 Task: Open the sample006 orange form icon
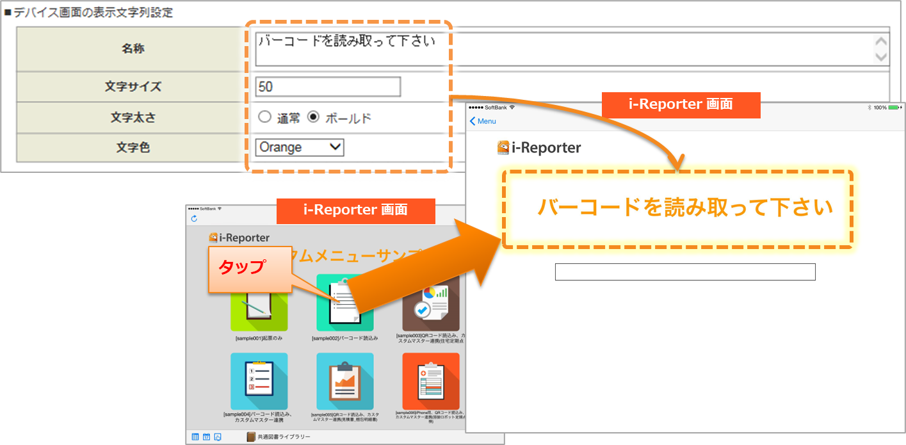click(430, 381)
